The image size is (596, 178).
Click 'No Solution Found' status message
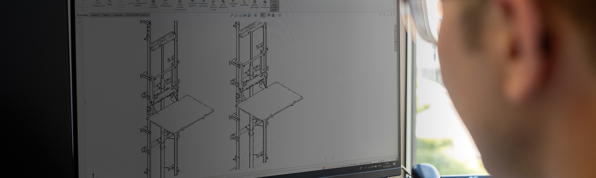[331, 167]
